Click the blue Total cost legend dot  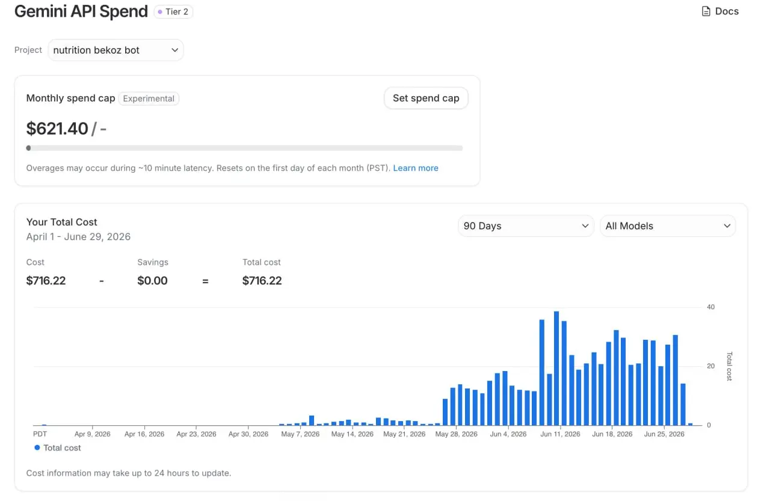(x=37, y=447)
